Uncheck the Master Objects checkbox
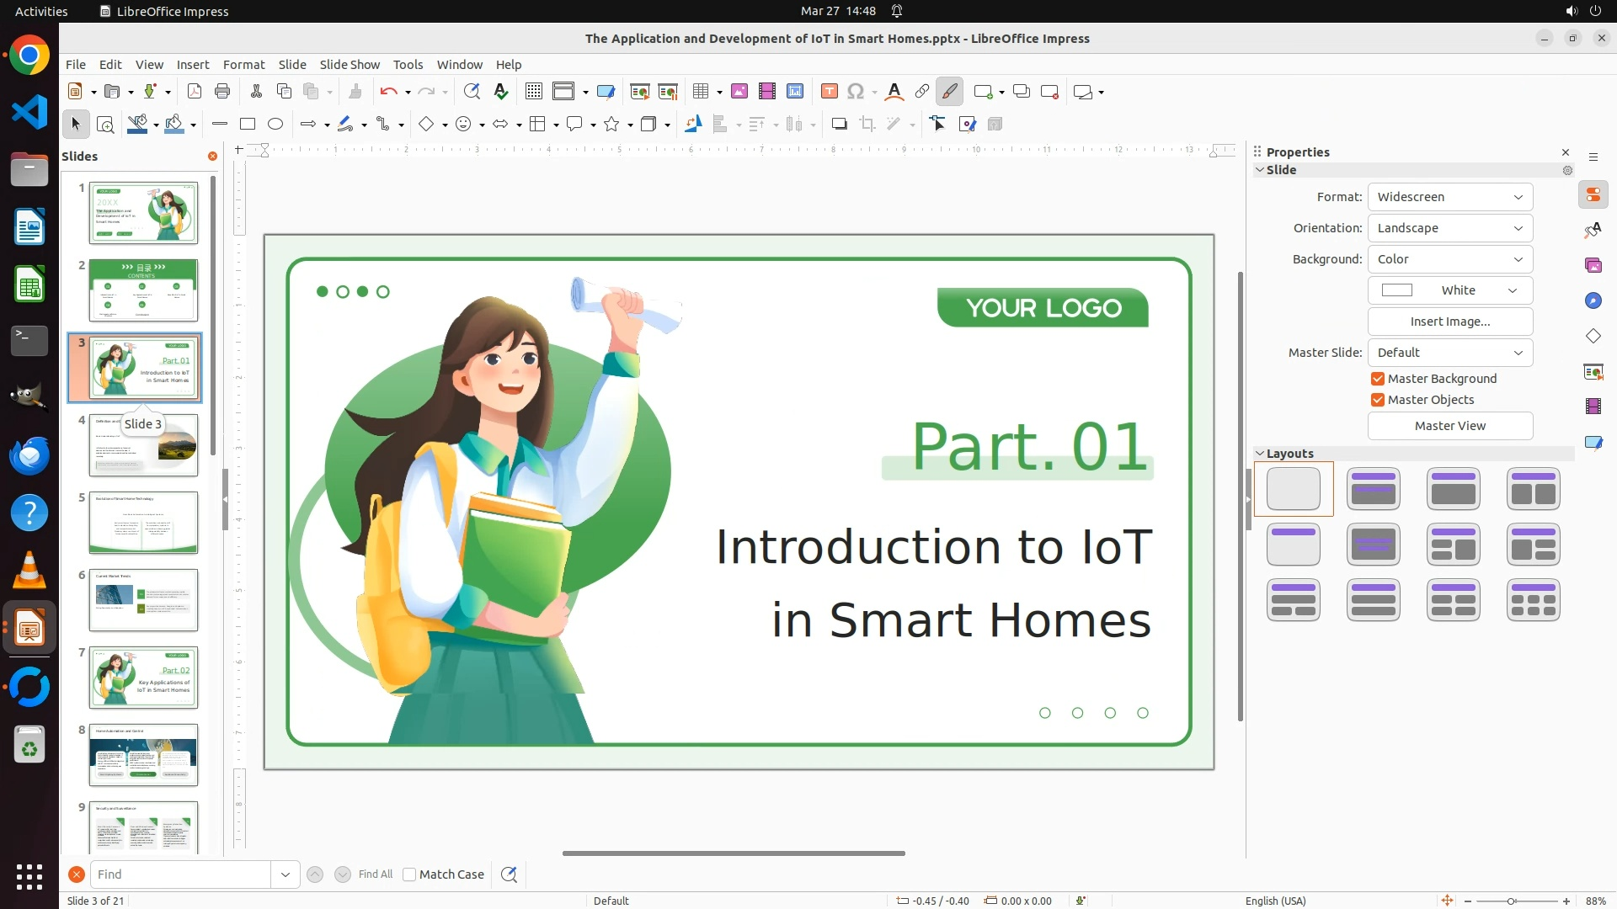 [x=1378, y=400]
